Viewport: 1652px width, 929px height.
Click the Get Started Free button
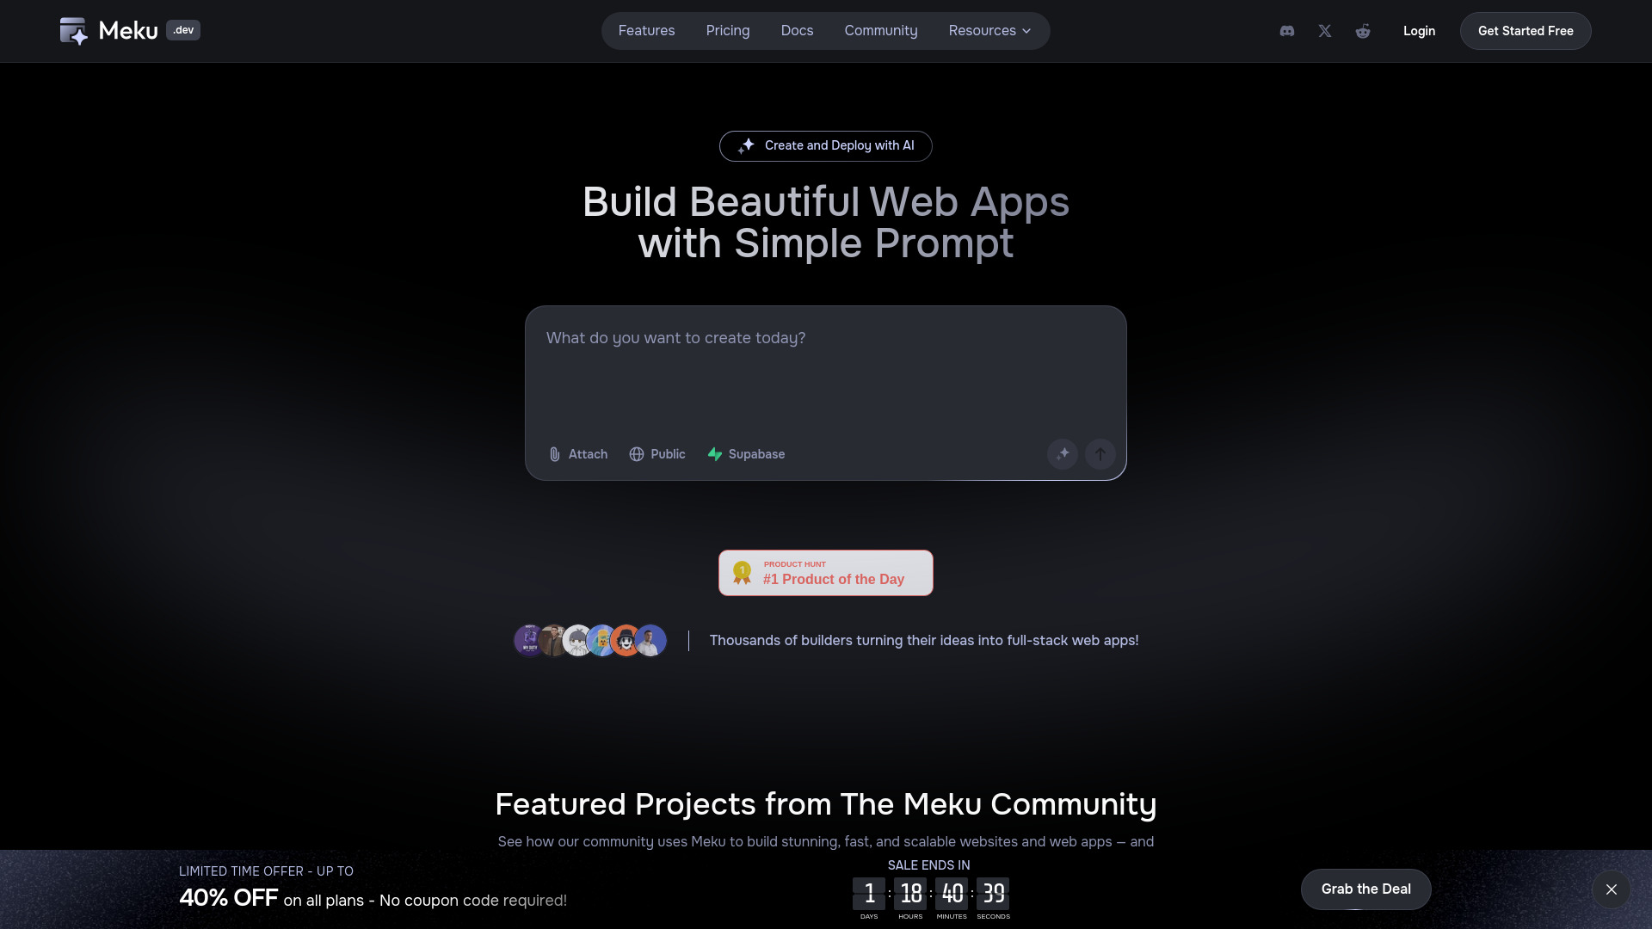coord(1525,30)
